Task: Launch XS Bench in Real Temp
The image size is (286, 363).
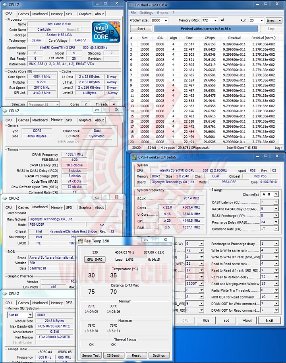Action: pos(114,355)
